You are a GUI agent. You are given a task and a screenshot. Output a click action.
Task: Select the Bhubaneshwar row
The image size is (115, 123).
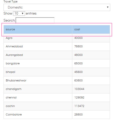tap(57, 81)
